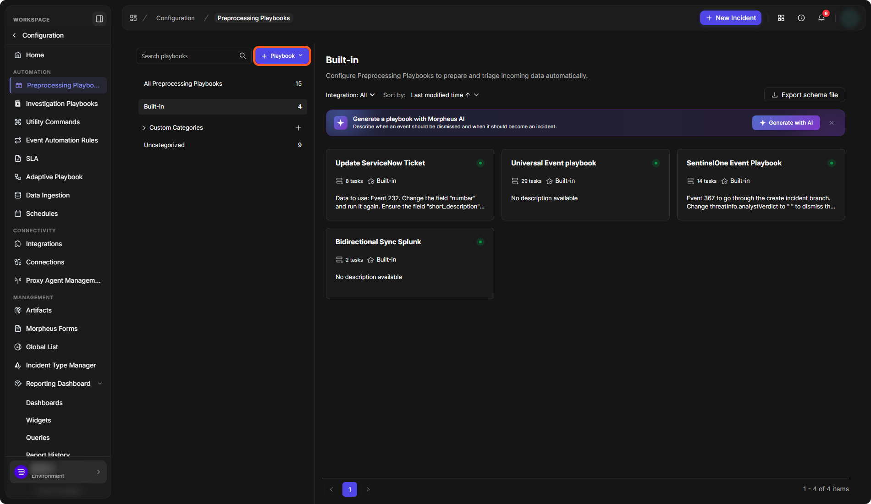Collapse Reporting Dashboard submenu
The image size is (871, 504).
pyautogui.click(x=100, y=383)
